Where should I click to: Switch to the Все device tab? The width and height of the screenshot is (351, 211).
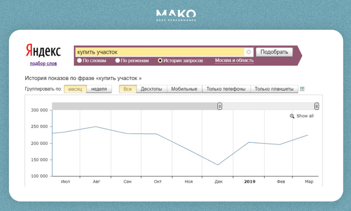(x=127, y=89)
